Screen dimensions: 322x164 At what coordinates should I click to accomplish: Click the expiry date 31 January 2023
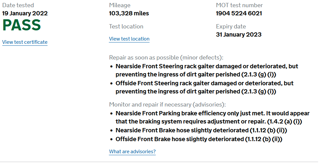pos(239,35)
